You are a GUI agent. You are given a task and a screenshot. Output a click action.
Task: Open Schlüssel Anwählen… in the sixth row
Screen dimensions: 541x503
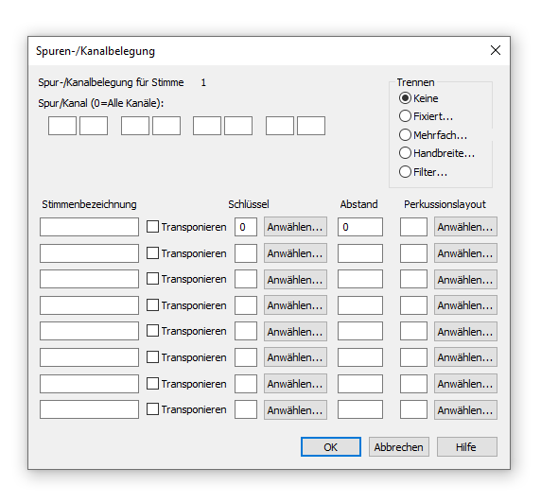click(295, 357)
